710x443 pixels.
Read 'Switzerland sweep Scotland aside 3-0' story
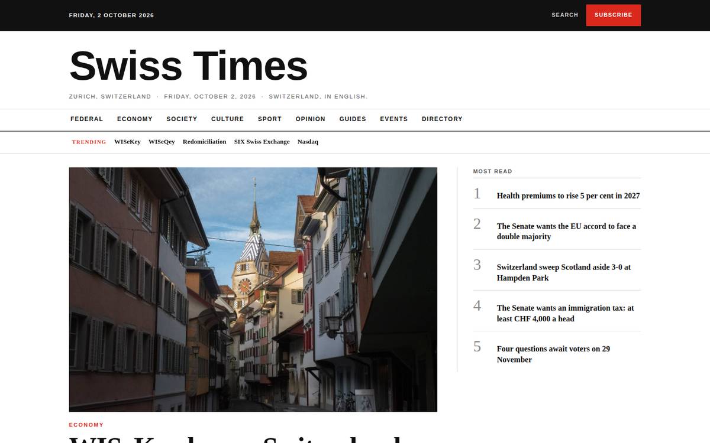tap(564, 272)
